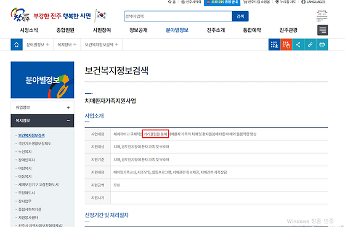This screenshot has height=227, width=345.
Task: Select 보건복지정보검색 in the sidebar
Action: pyautogui.click(x=31, y=135)
